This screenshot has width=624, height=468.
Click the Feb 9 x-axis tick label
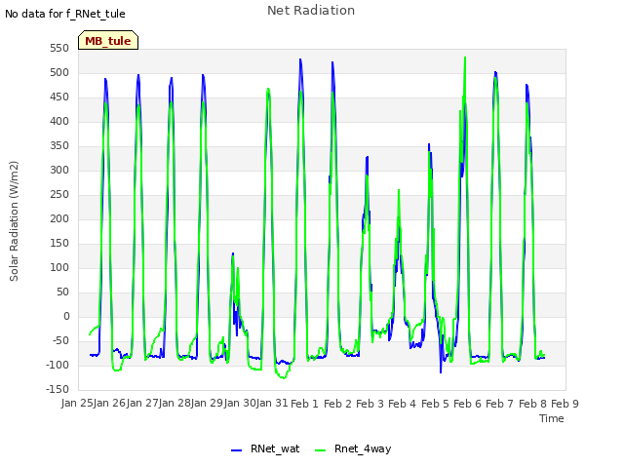click(x=565, y=404)
